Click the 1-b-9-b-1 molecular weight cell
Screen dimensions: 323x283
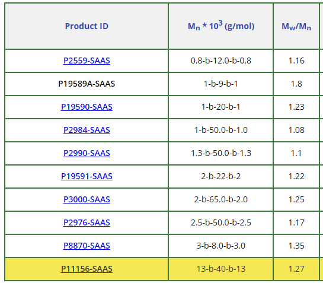point(221,84)
